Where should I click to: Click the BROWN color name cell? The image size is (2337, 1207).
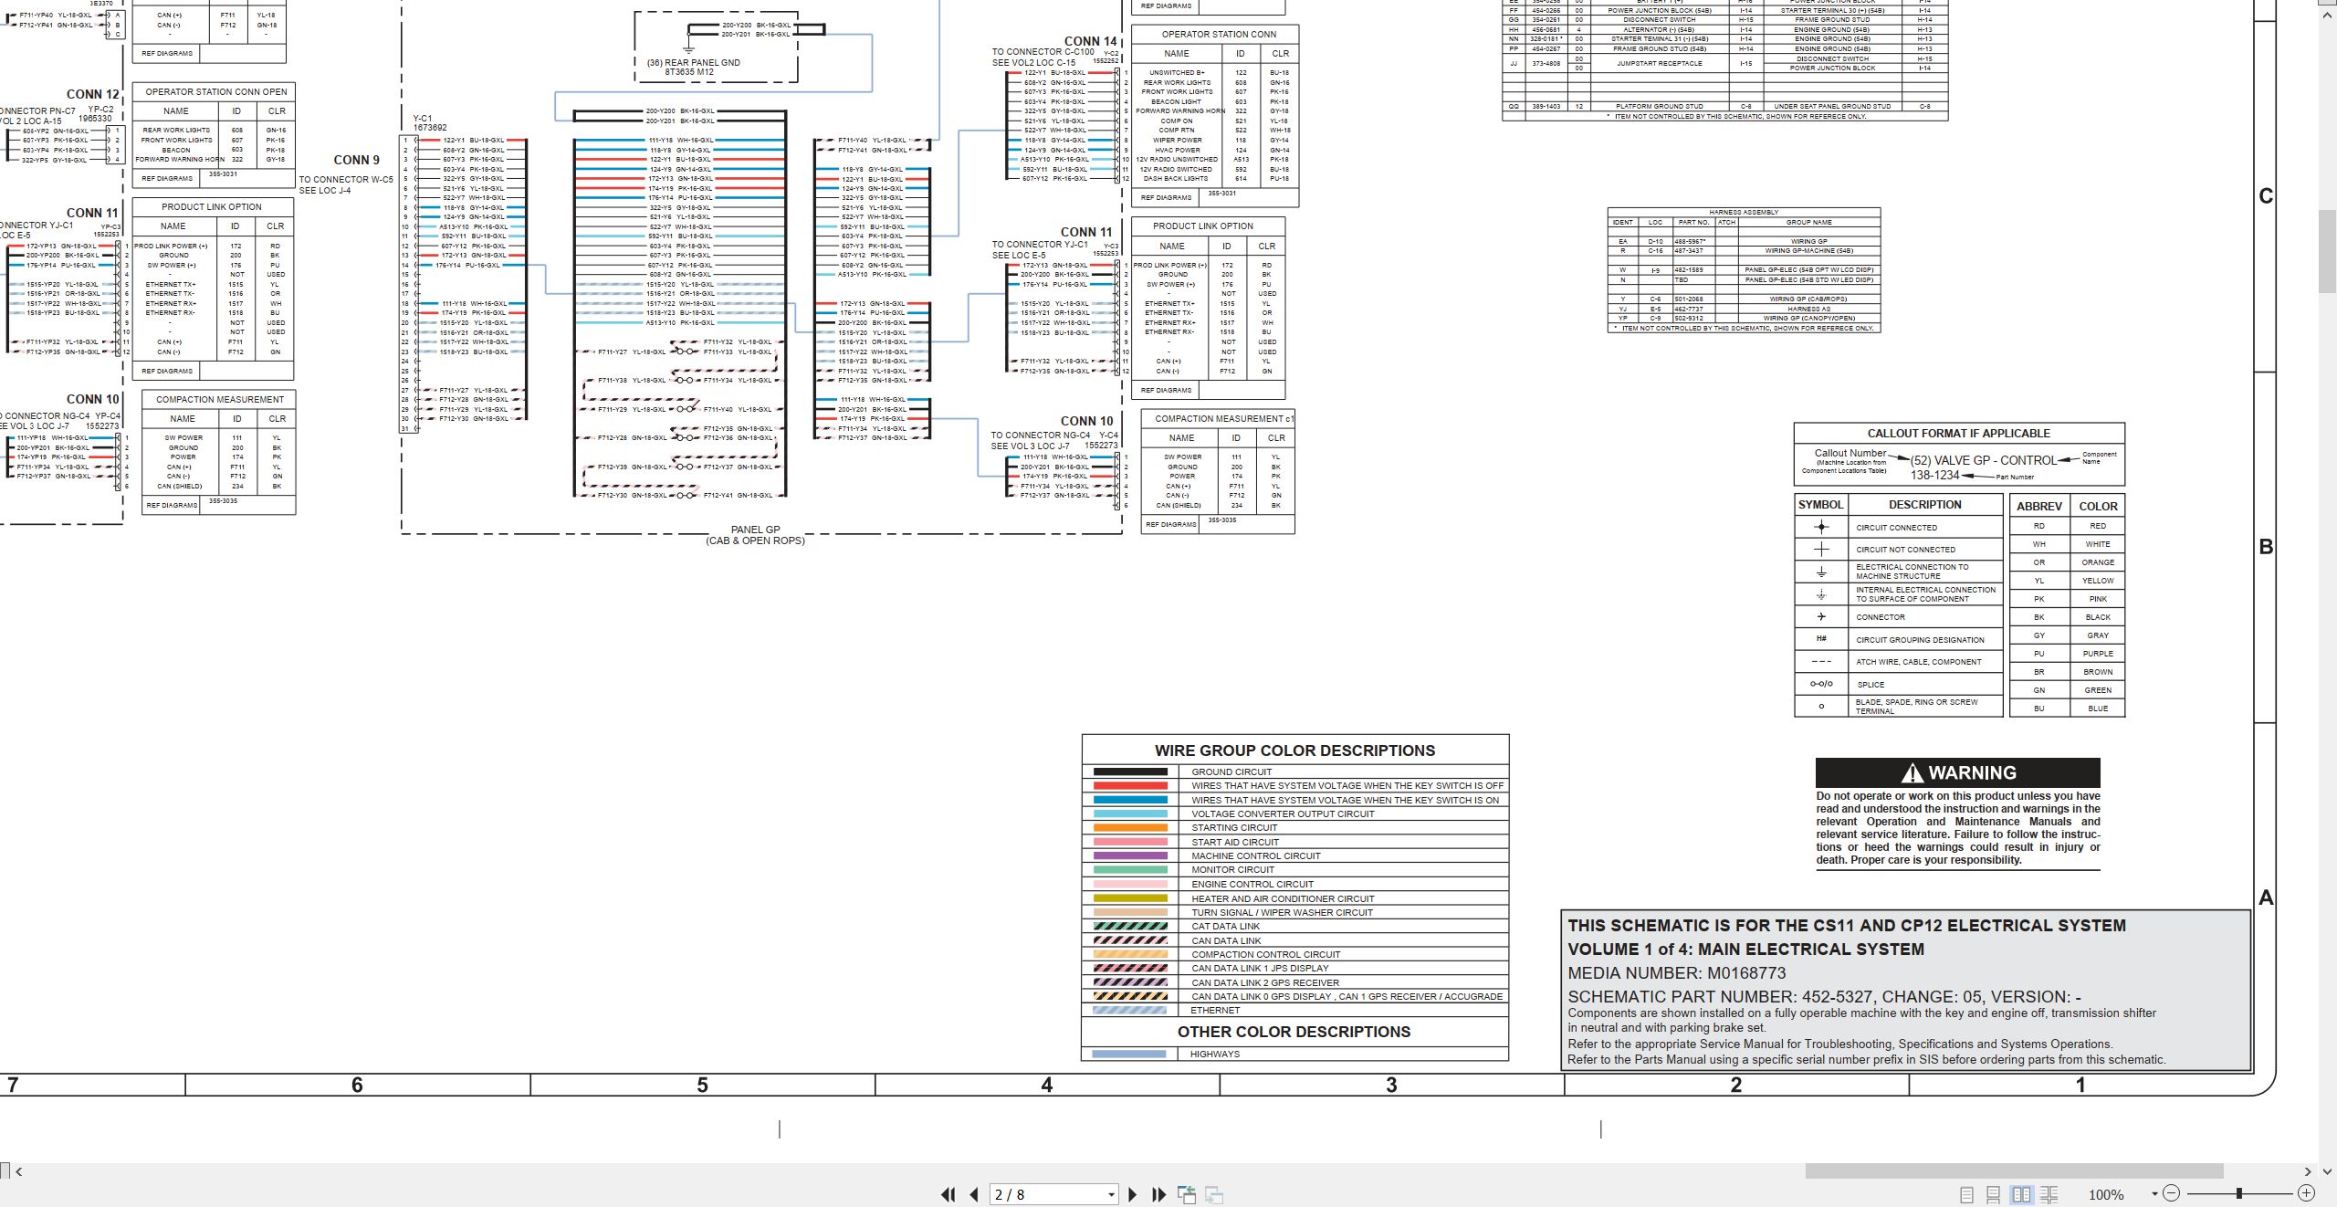(2098, 672)
